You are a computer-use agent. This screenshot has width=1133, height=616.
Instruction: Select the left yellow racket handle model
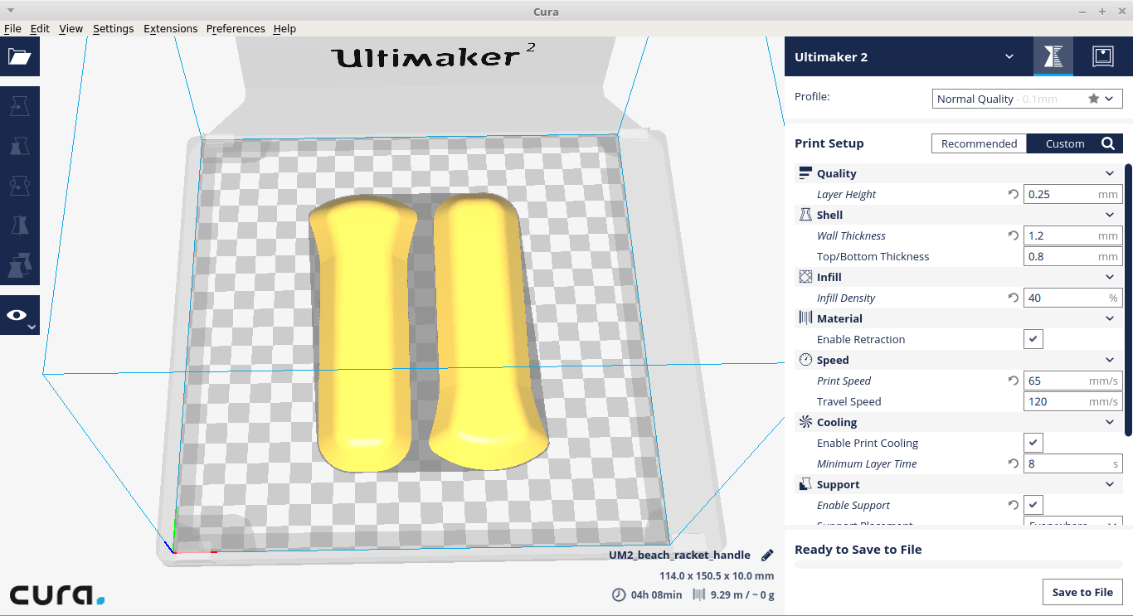(363, 336)
